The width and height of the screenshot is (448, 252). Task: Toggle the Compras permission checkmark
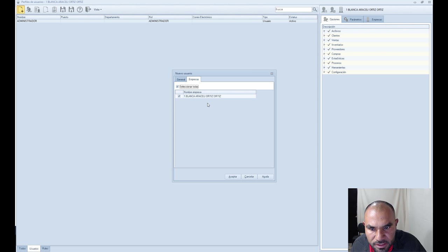(x=329, y=54)
